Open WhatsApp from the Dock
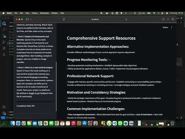Screen dimensions: 185x139 (120, 123)
